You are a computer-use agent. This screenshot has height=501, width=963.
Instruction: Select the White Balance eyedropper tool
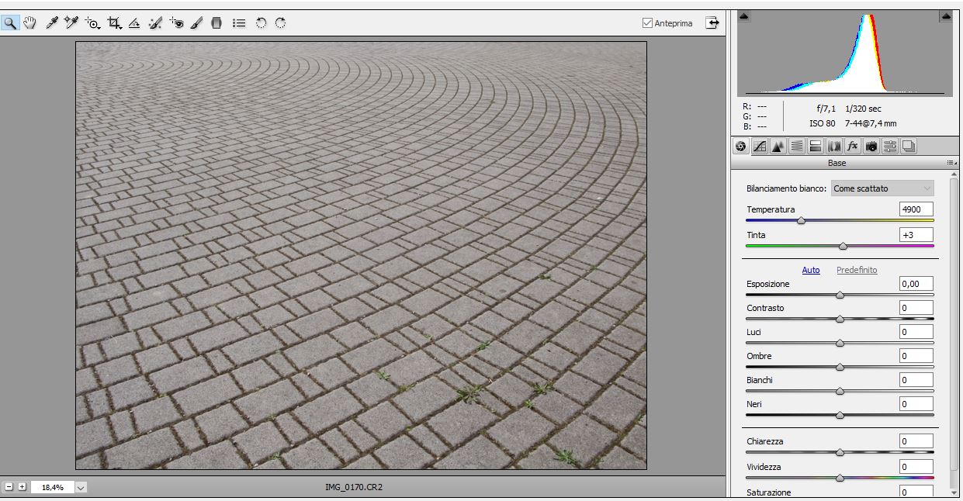(51, 23)
